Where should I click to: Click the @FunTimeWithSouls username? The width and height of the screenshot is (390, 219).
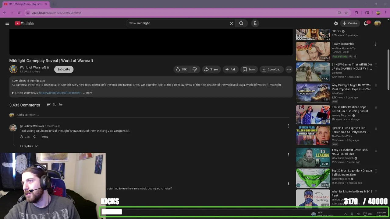tap(32, 126)
